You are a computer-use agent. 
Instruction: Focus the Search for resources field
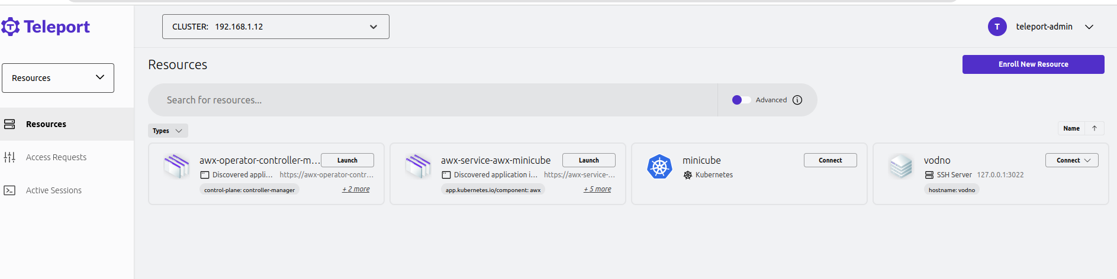pos(433,100)
